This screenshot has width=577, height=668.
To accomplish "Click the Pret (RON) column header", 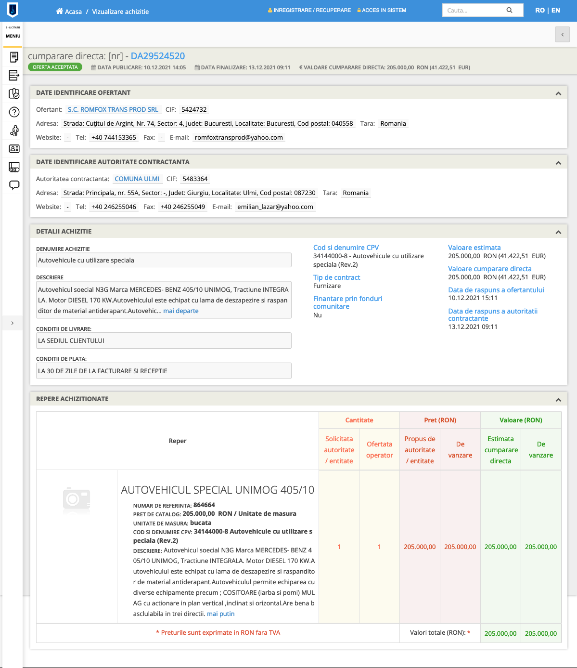I will [440, 420].
